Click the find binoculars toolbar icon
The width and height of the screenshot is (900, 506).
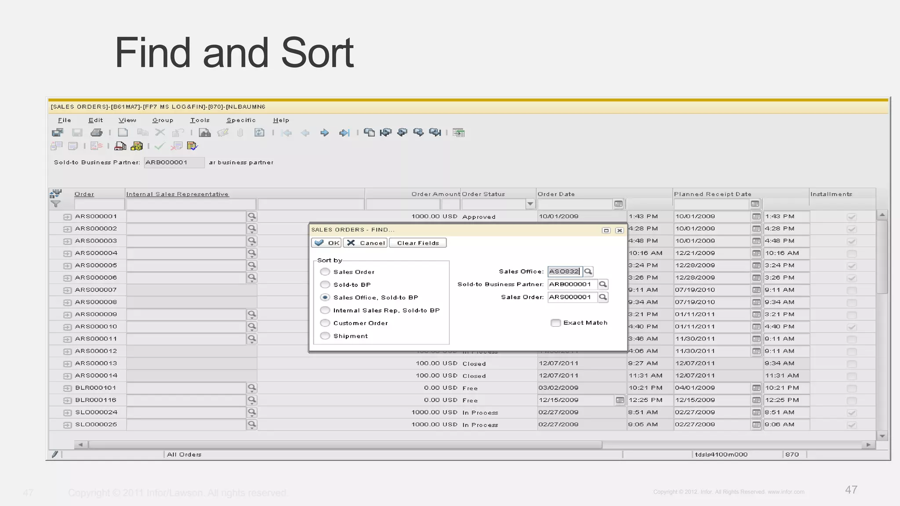(x=205, y=133)
